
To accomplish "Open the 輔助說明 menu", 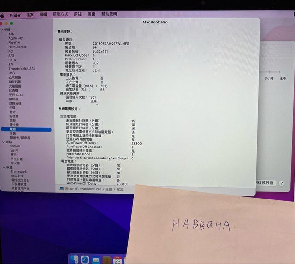I will click(x=109, y=14).
